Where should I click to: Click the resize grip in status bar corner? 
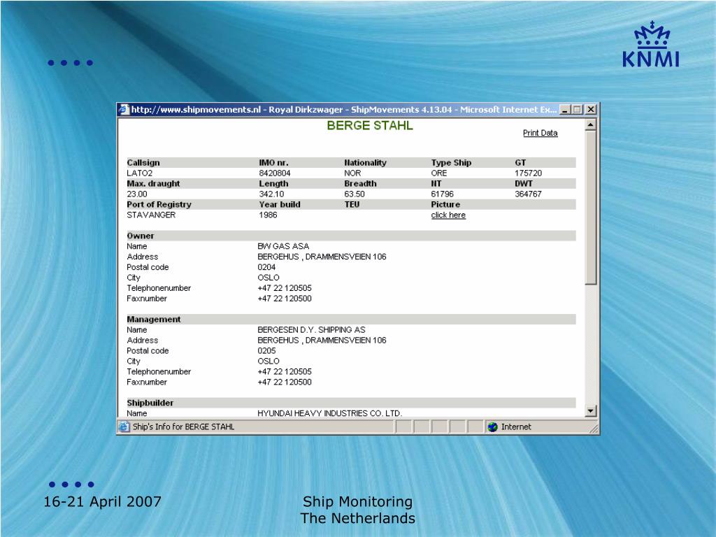(594, 429)
